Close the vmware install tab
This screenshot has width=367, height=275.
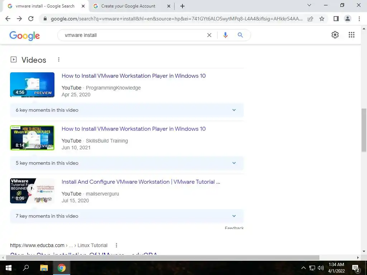[83, 6]
